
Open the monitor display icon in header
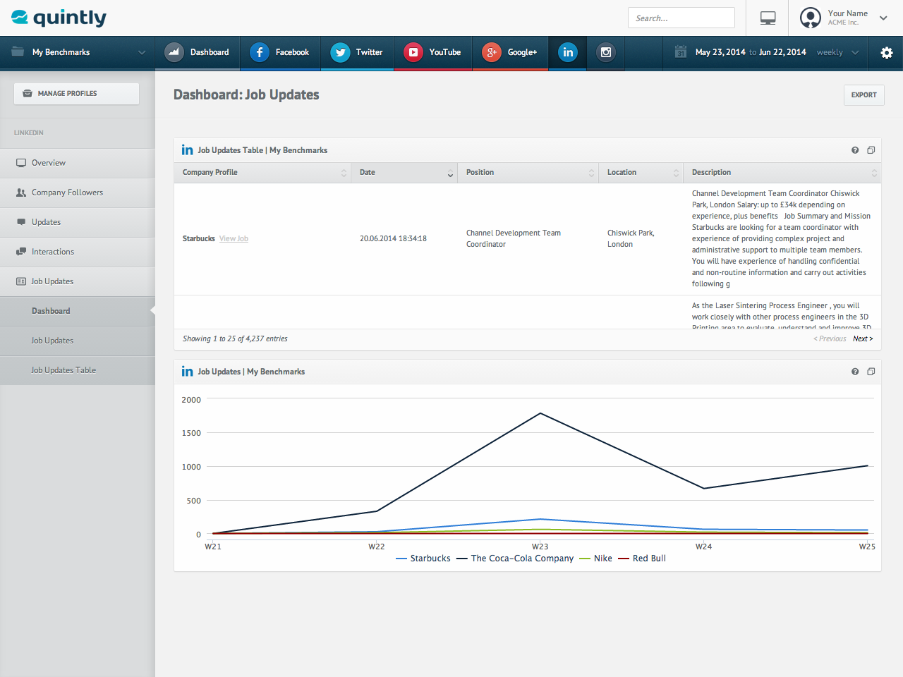click(x=768, y=18)
